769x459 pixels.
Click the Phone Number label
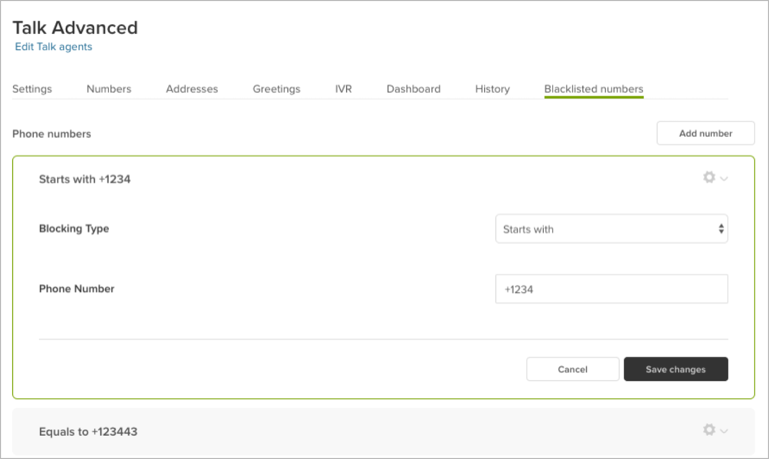[x=76, y=288]
